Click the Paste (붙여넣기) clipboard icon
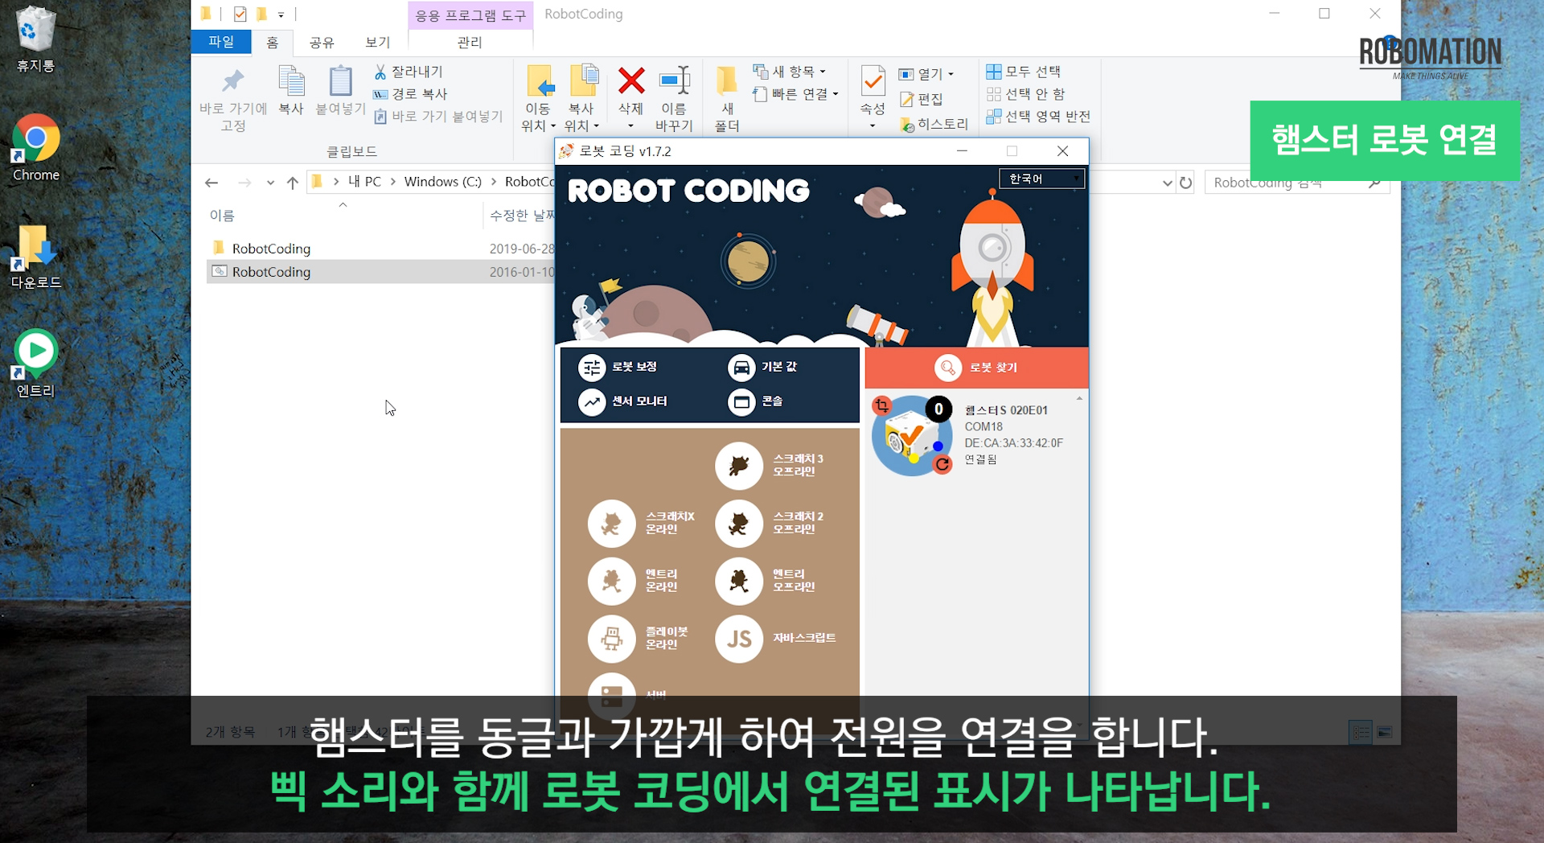The height and width of the screenshot is (843, 1544). 341,90
